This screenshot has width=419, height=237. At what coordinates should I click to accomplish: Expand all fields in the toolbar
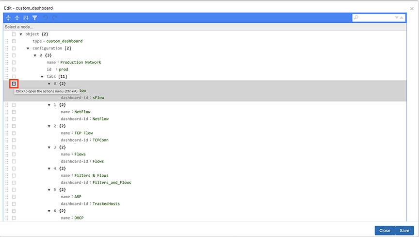[8, 18]
